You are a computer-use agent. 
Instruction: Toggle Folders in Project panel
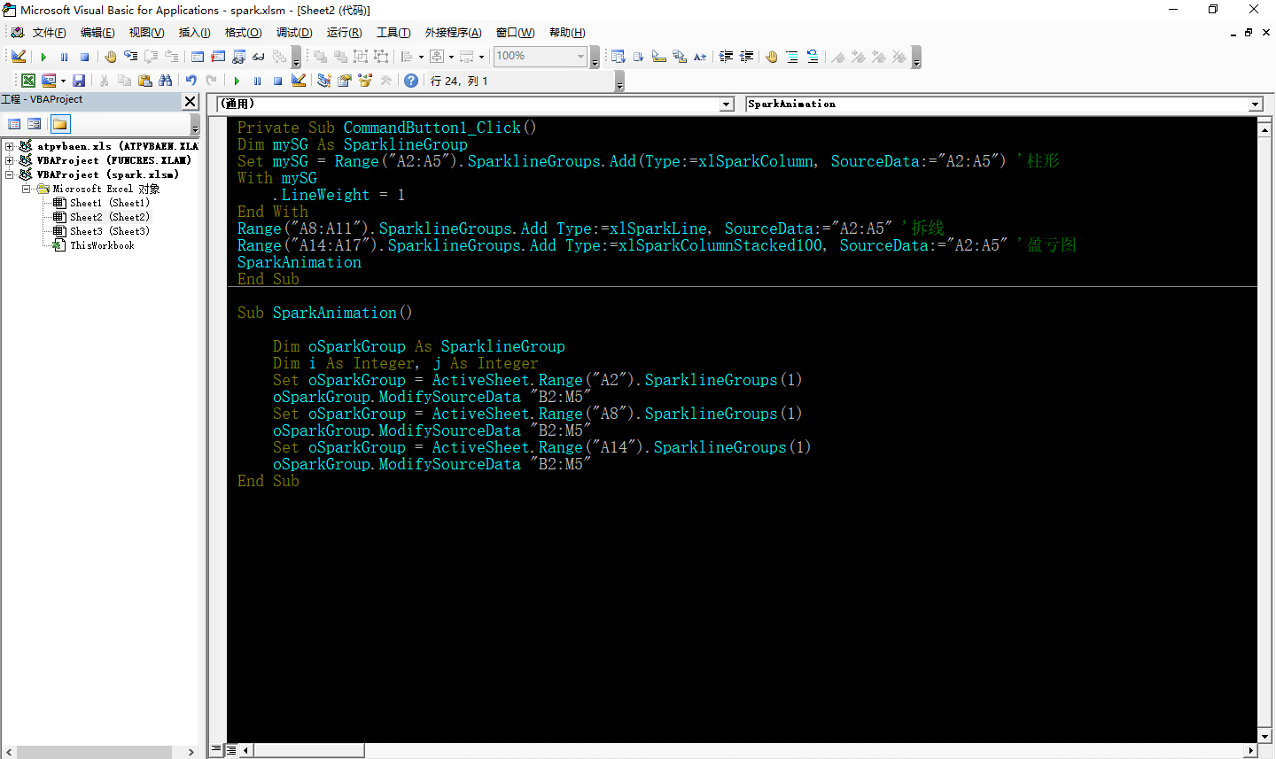(60, 124)
